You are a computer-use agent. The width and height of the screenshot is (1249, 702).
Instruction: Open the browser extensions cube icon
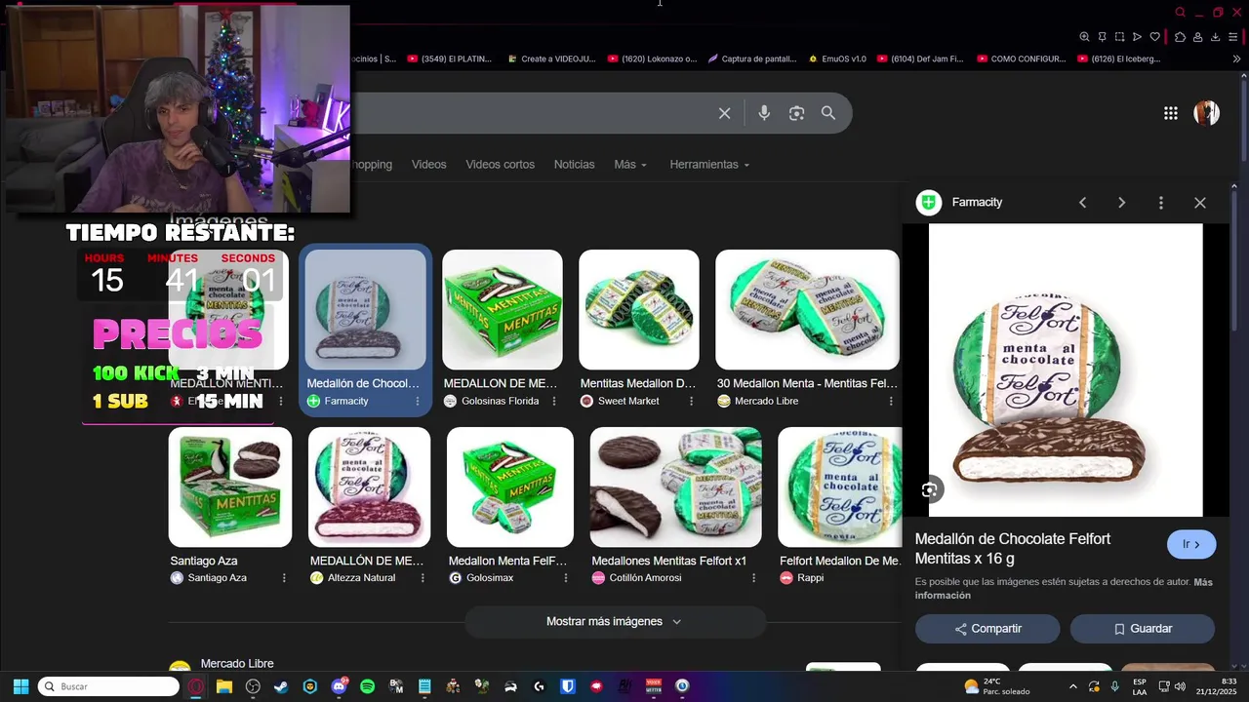(x=1180, y=37)
